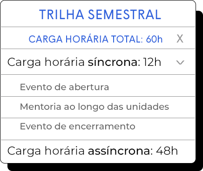203x171 pixels.
Task: Click the bold word síncrona
Action: pos(113,62)
